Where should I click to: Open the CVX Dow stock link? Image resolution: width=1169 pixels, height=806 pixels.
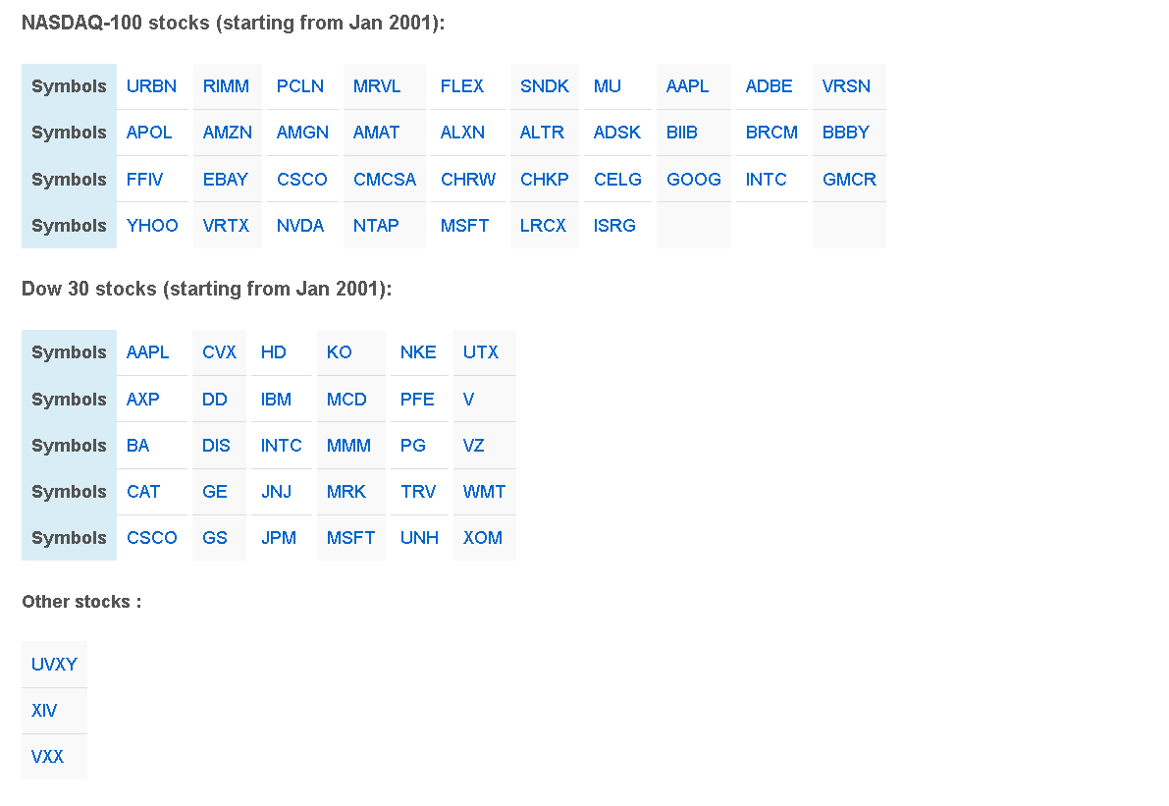[x=219, y=352]
